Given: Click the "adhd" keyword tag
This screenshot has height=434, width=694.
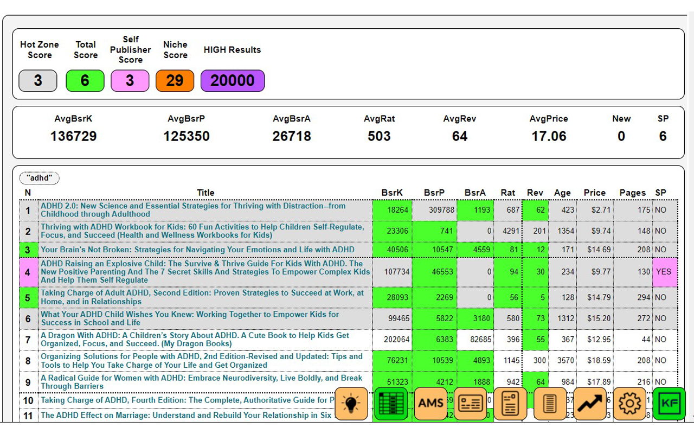Looking at the screenshot, I should (39, 178).
